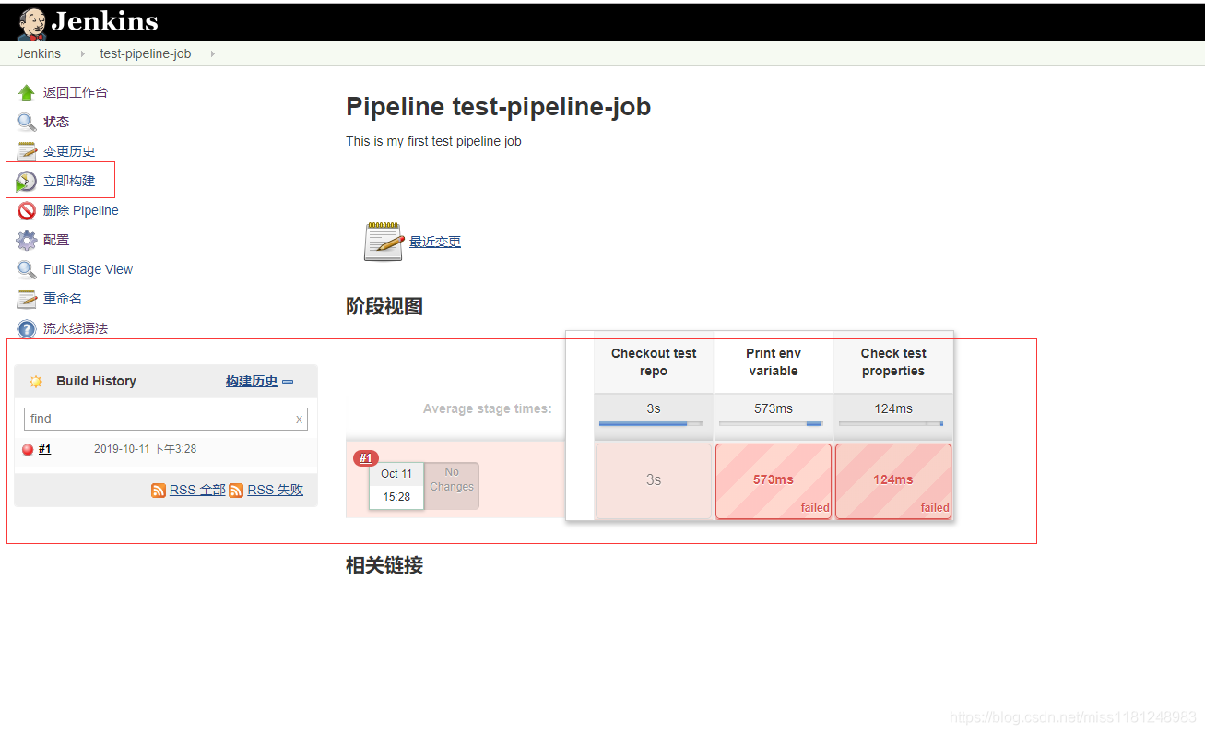This screenshot has width=1205, height=734.
Task: Click description 'This is my first test pipeline job'
Action: click(x=433, y=141)
